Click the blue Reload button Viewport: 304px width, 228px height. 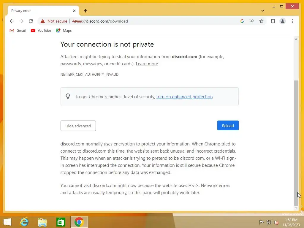228,126
